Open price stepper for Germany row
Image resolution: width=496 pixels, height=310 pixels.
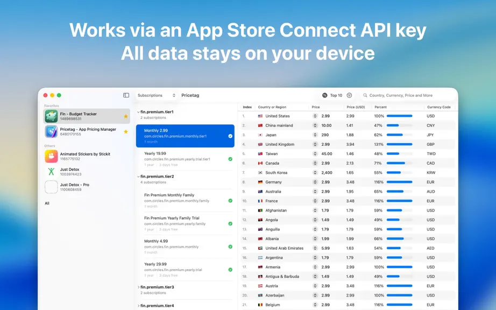click(315, 182)
